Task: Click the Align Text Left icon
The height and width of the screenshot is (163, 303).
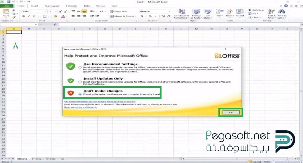Action: point(73,16)
